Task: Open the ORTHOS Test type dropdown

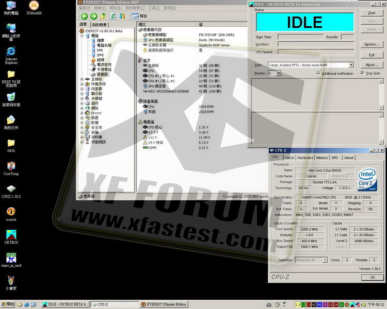Action: click(x=351, y=65)
